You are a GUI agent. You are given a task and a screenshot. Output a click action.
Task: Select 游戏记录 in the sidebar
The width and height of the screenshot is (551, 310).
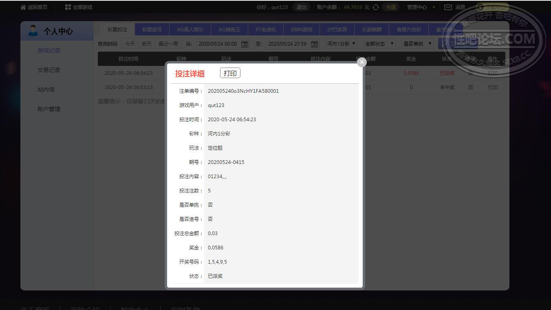[x=49, y=50]
